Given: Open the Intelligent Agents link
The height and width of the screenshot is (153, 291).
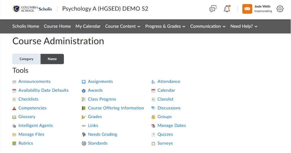Looking at the screenshot, I should 35,125.
